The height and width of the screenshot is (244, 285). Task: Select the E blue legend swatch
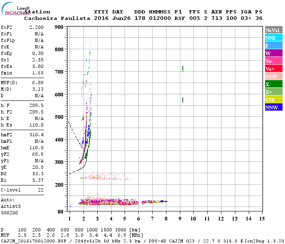tap(274, 46)
